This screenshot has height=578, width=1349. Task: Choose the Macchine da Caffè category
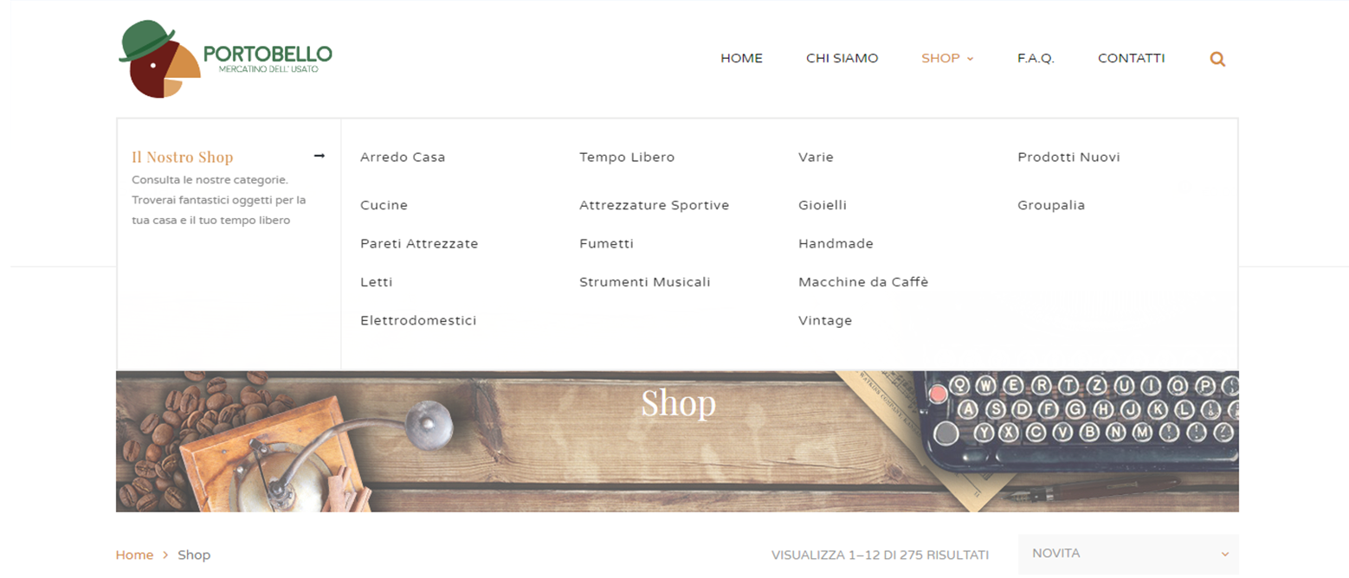point(862,282)
